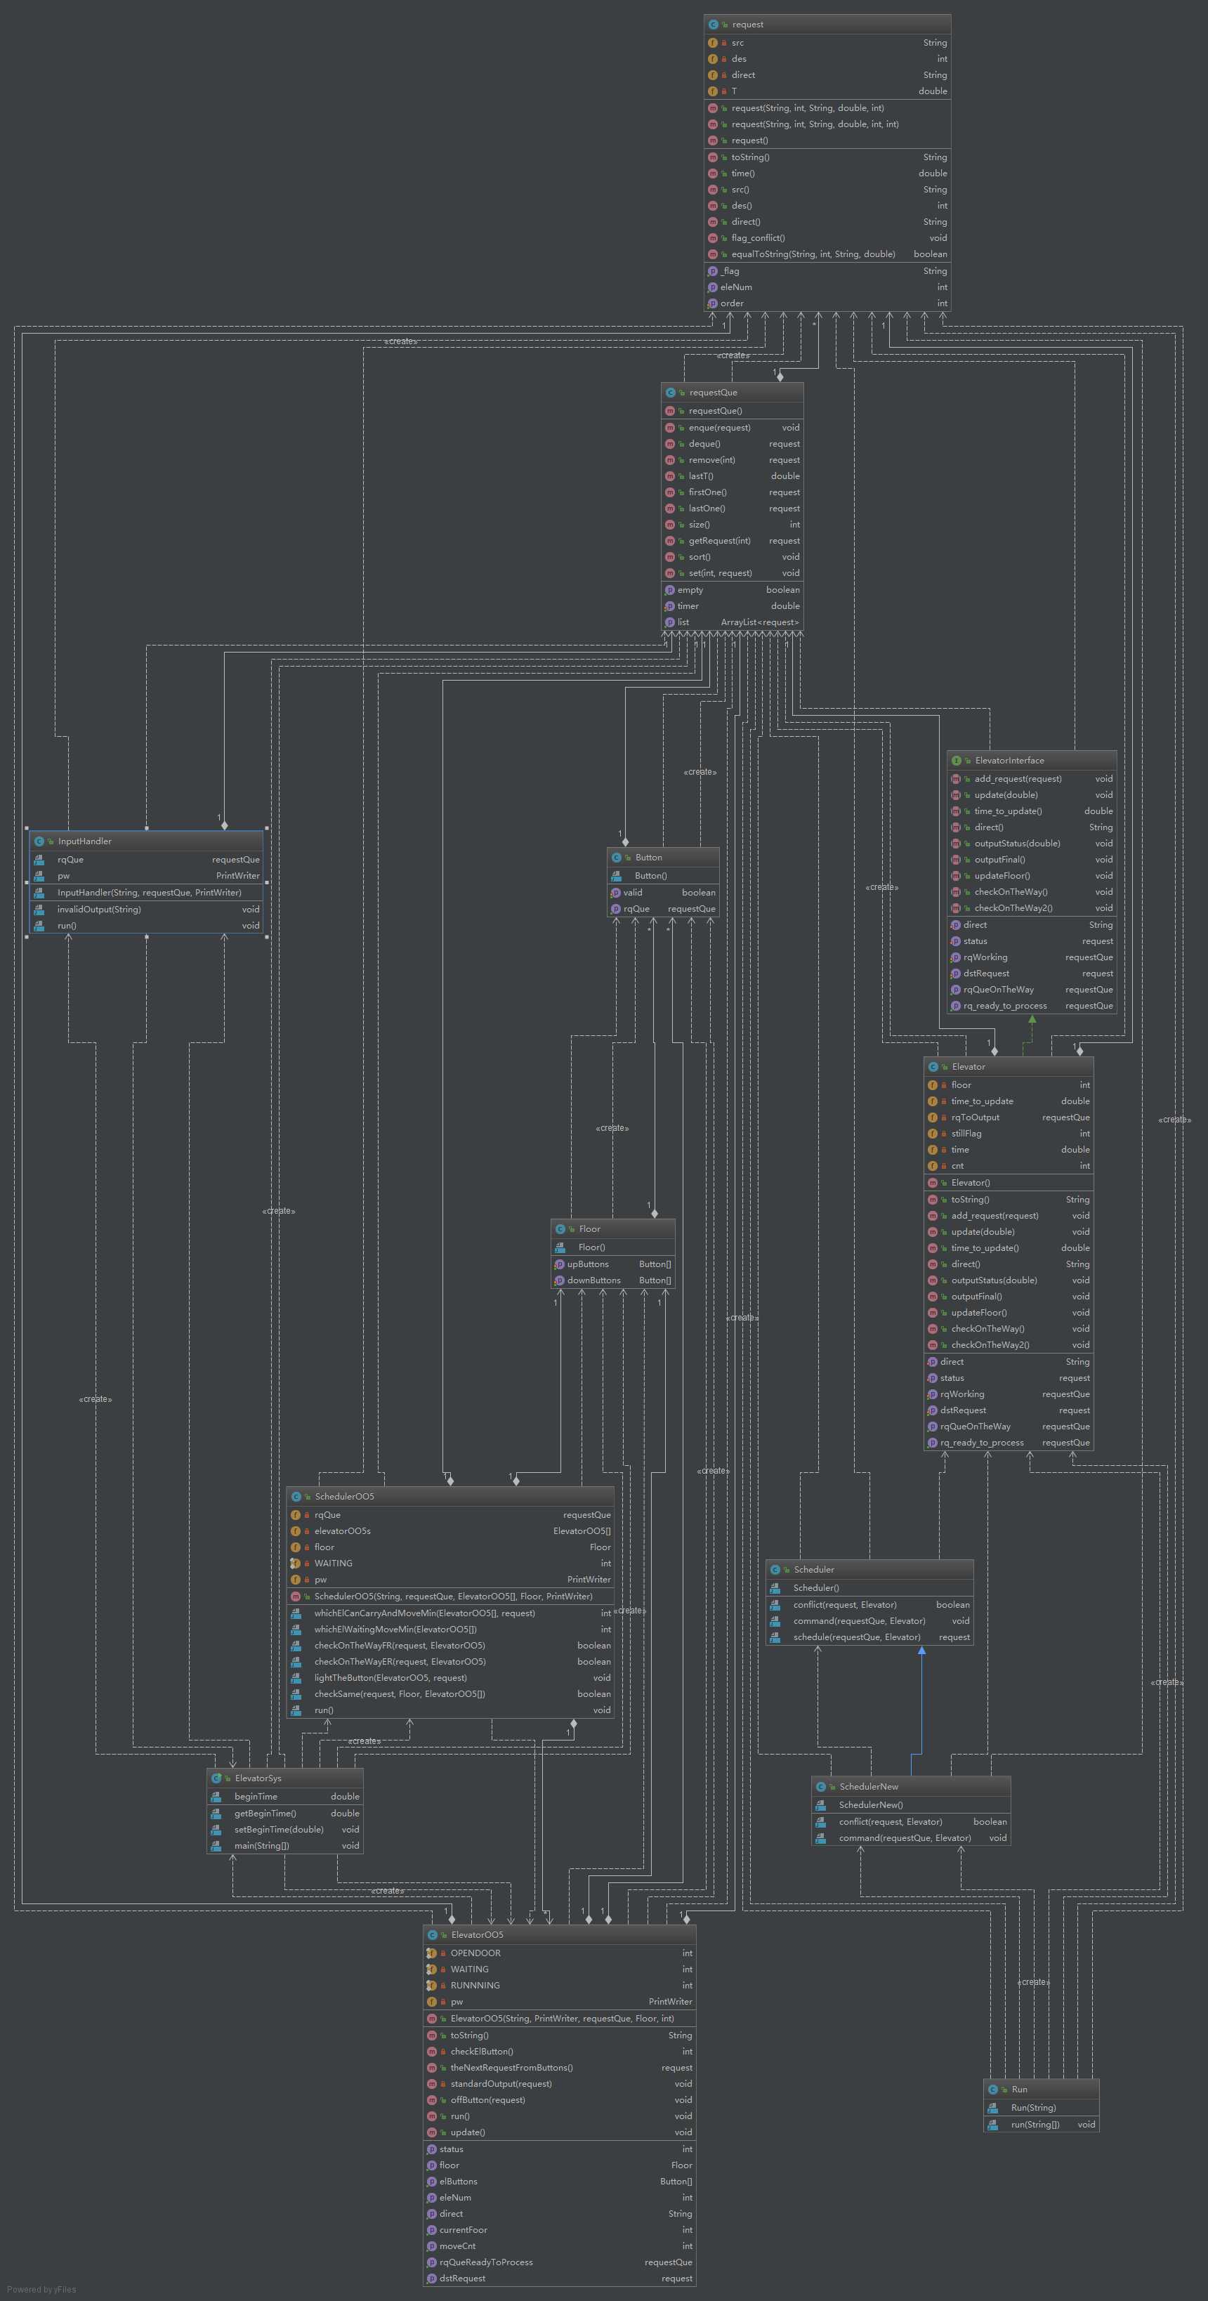Select 'run(String[])' method in Run class
This screenshot has height=2301, width=1208.
pyautogui.click(x=1041, y=2125)
